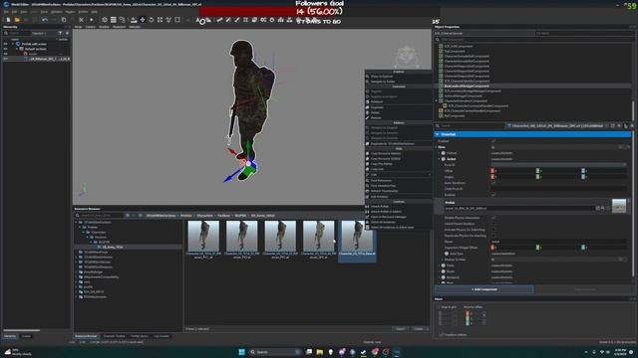This screenshot has height=358, width=638.
Task: Toggle visibility eye of the Prefab edit world row
Action: pos(6,44)
